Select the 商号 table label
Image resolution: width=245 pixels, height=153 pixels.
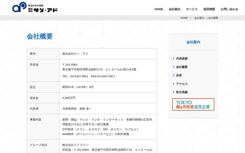(x=33, y=54)
